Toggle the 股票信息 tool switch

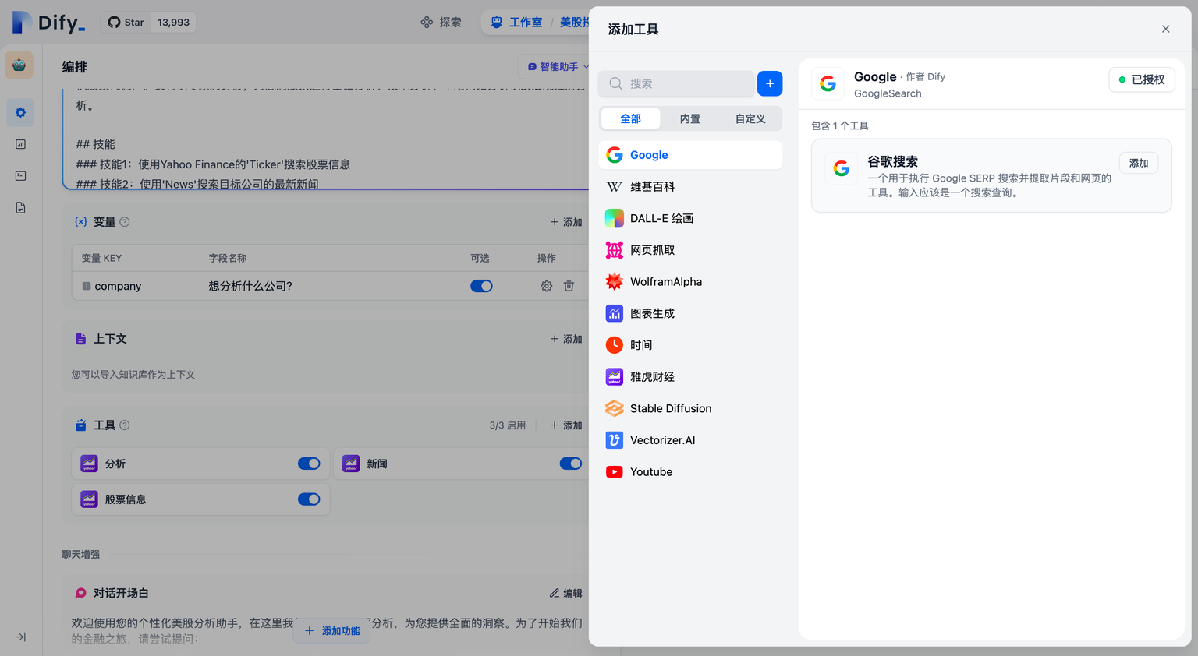pos(309,499)
